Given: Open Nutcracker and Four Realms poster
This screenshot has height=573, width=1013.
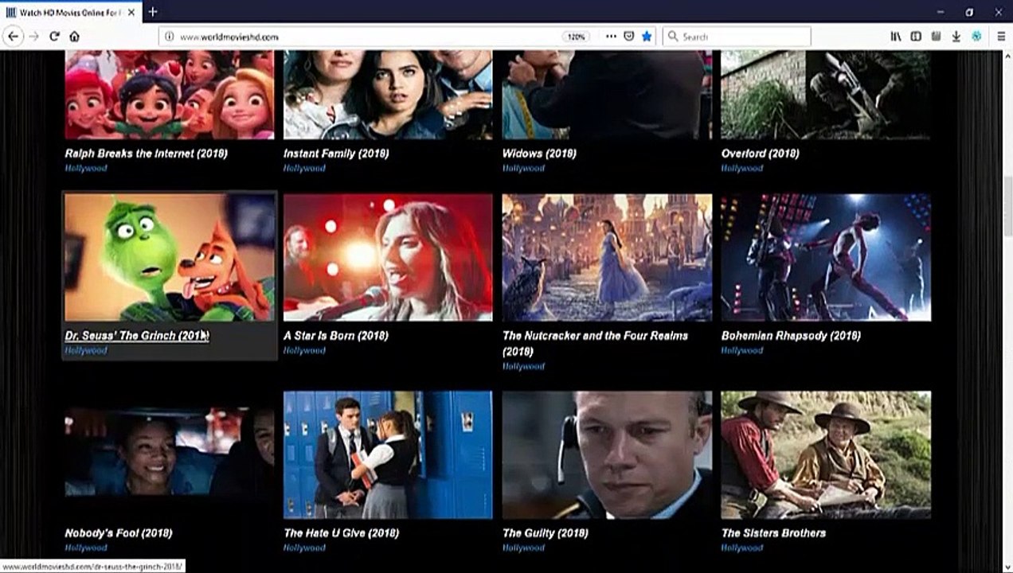Looking at the screenshot, I should (x=607, y=258).
